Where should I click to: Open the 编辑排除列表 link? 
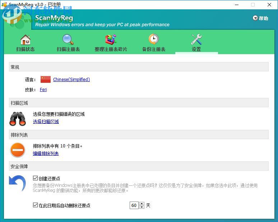(46, 153)
